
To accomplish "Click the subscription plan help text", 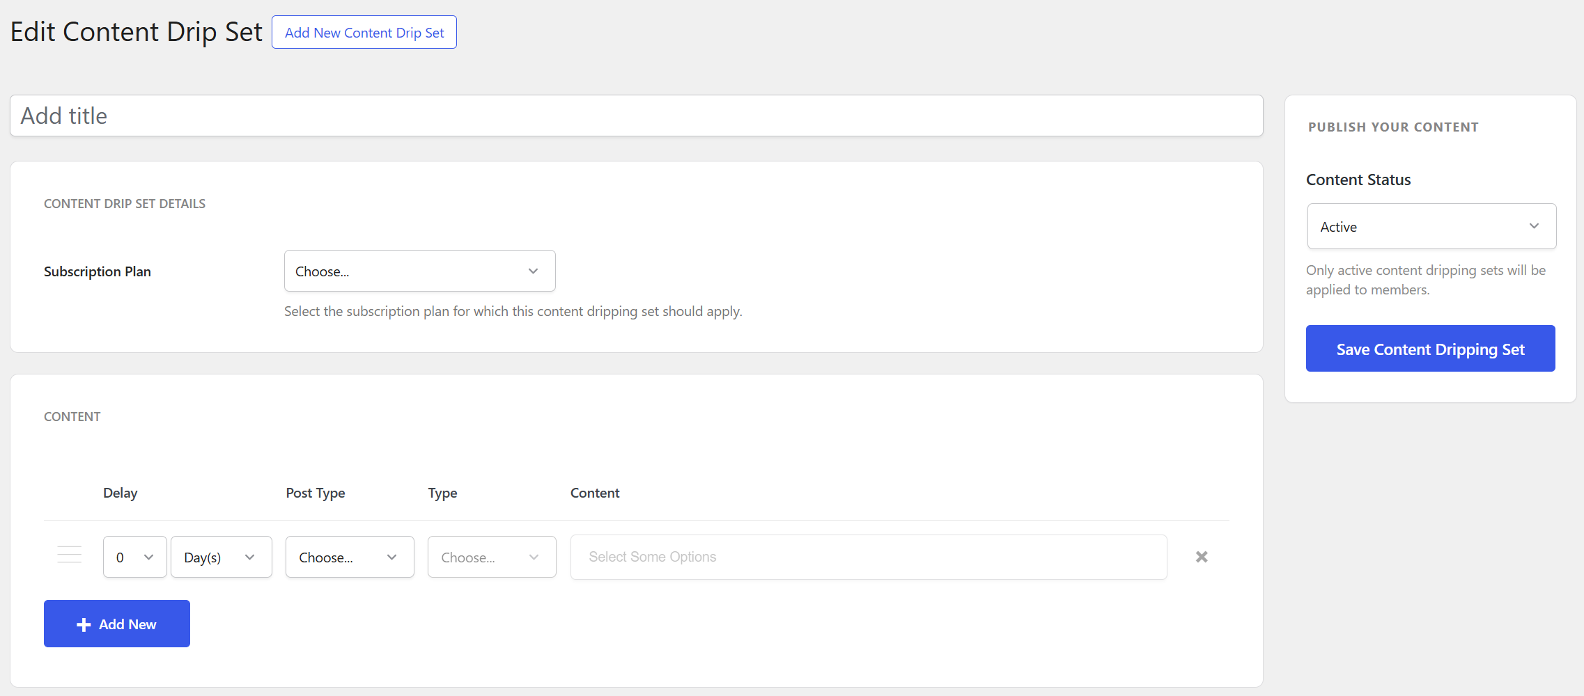I will 513,311.
